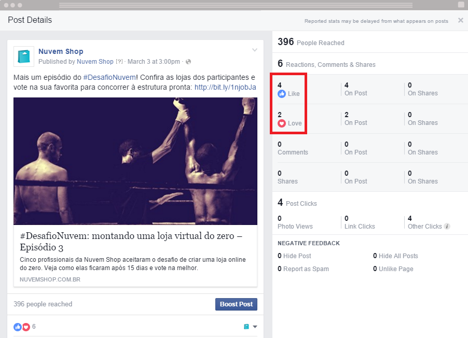This screenshot has height=338, width=468.
Task: Click the Link Clicks stat
Action: tap(360, 222)
